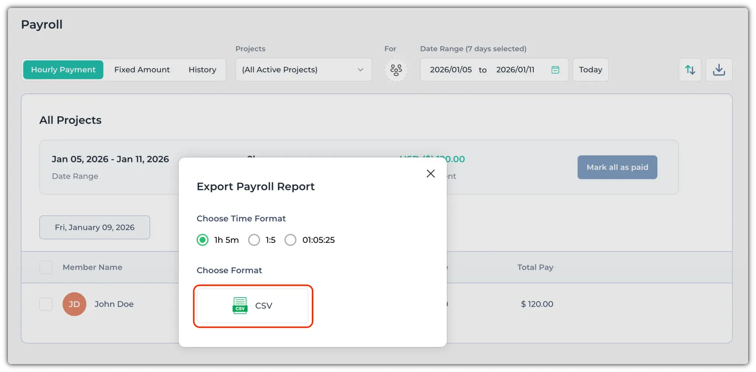Open the History tab

coord(202,70)
